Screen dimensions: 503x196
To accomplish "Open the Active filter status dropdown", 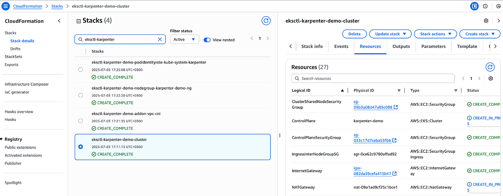I will [x=184, y=39].
